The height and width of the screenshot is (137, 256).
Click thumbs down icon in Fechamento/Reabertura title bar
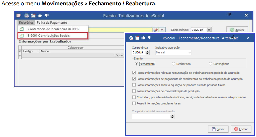coord(149,38)
